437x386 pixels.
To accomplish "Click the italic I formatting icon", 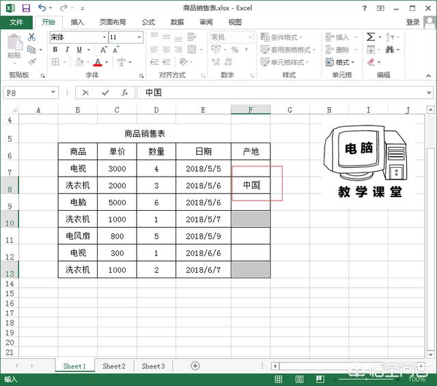I will 68,50.
